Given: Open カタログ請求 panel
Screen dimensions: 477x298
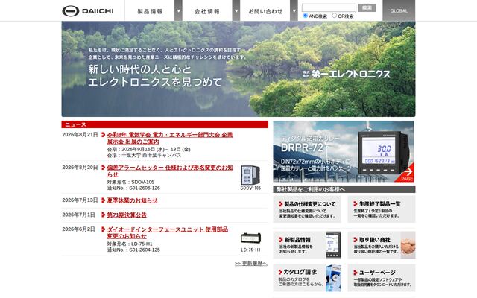Looking at the screenshot, I should (x=307, y=278).
